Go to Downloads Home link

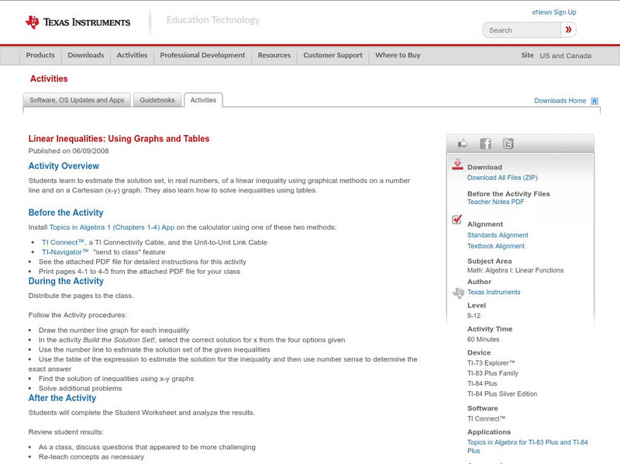[560, 101]
